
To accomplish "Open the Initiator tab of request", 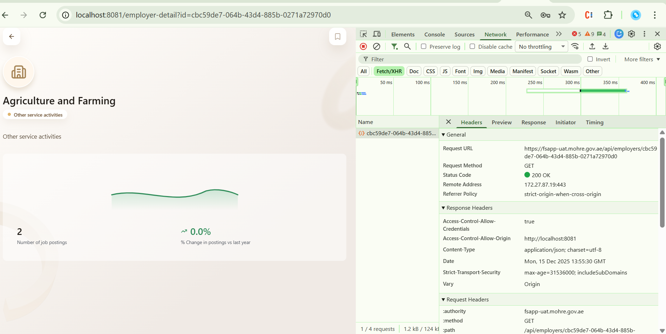I will pyautogui.click(x=565, y=122).
